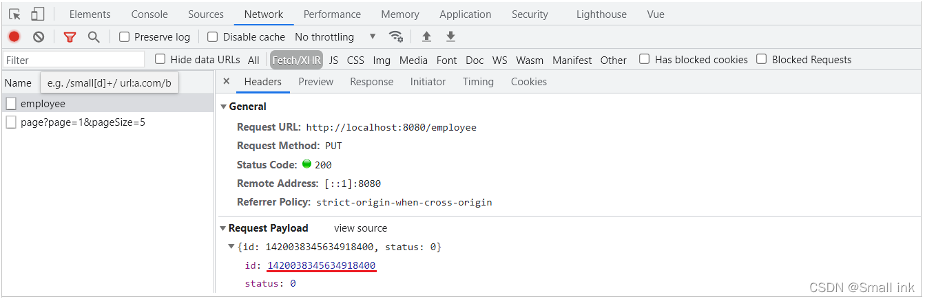925x299 pixels.
Task: Switch to Vue panel
Action: point(656,14)
